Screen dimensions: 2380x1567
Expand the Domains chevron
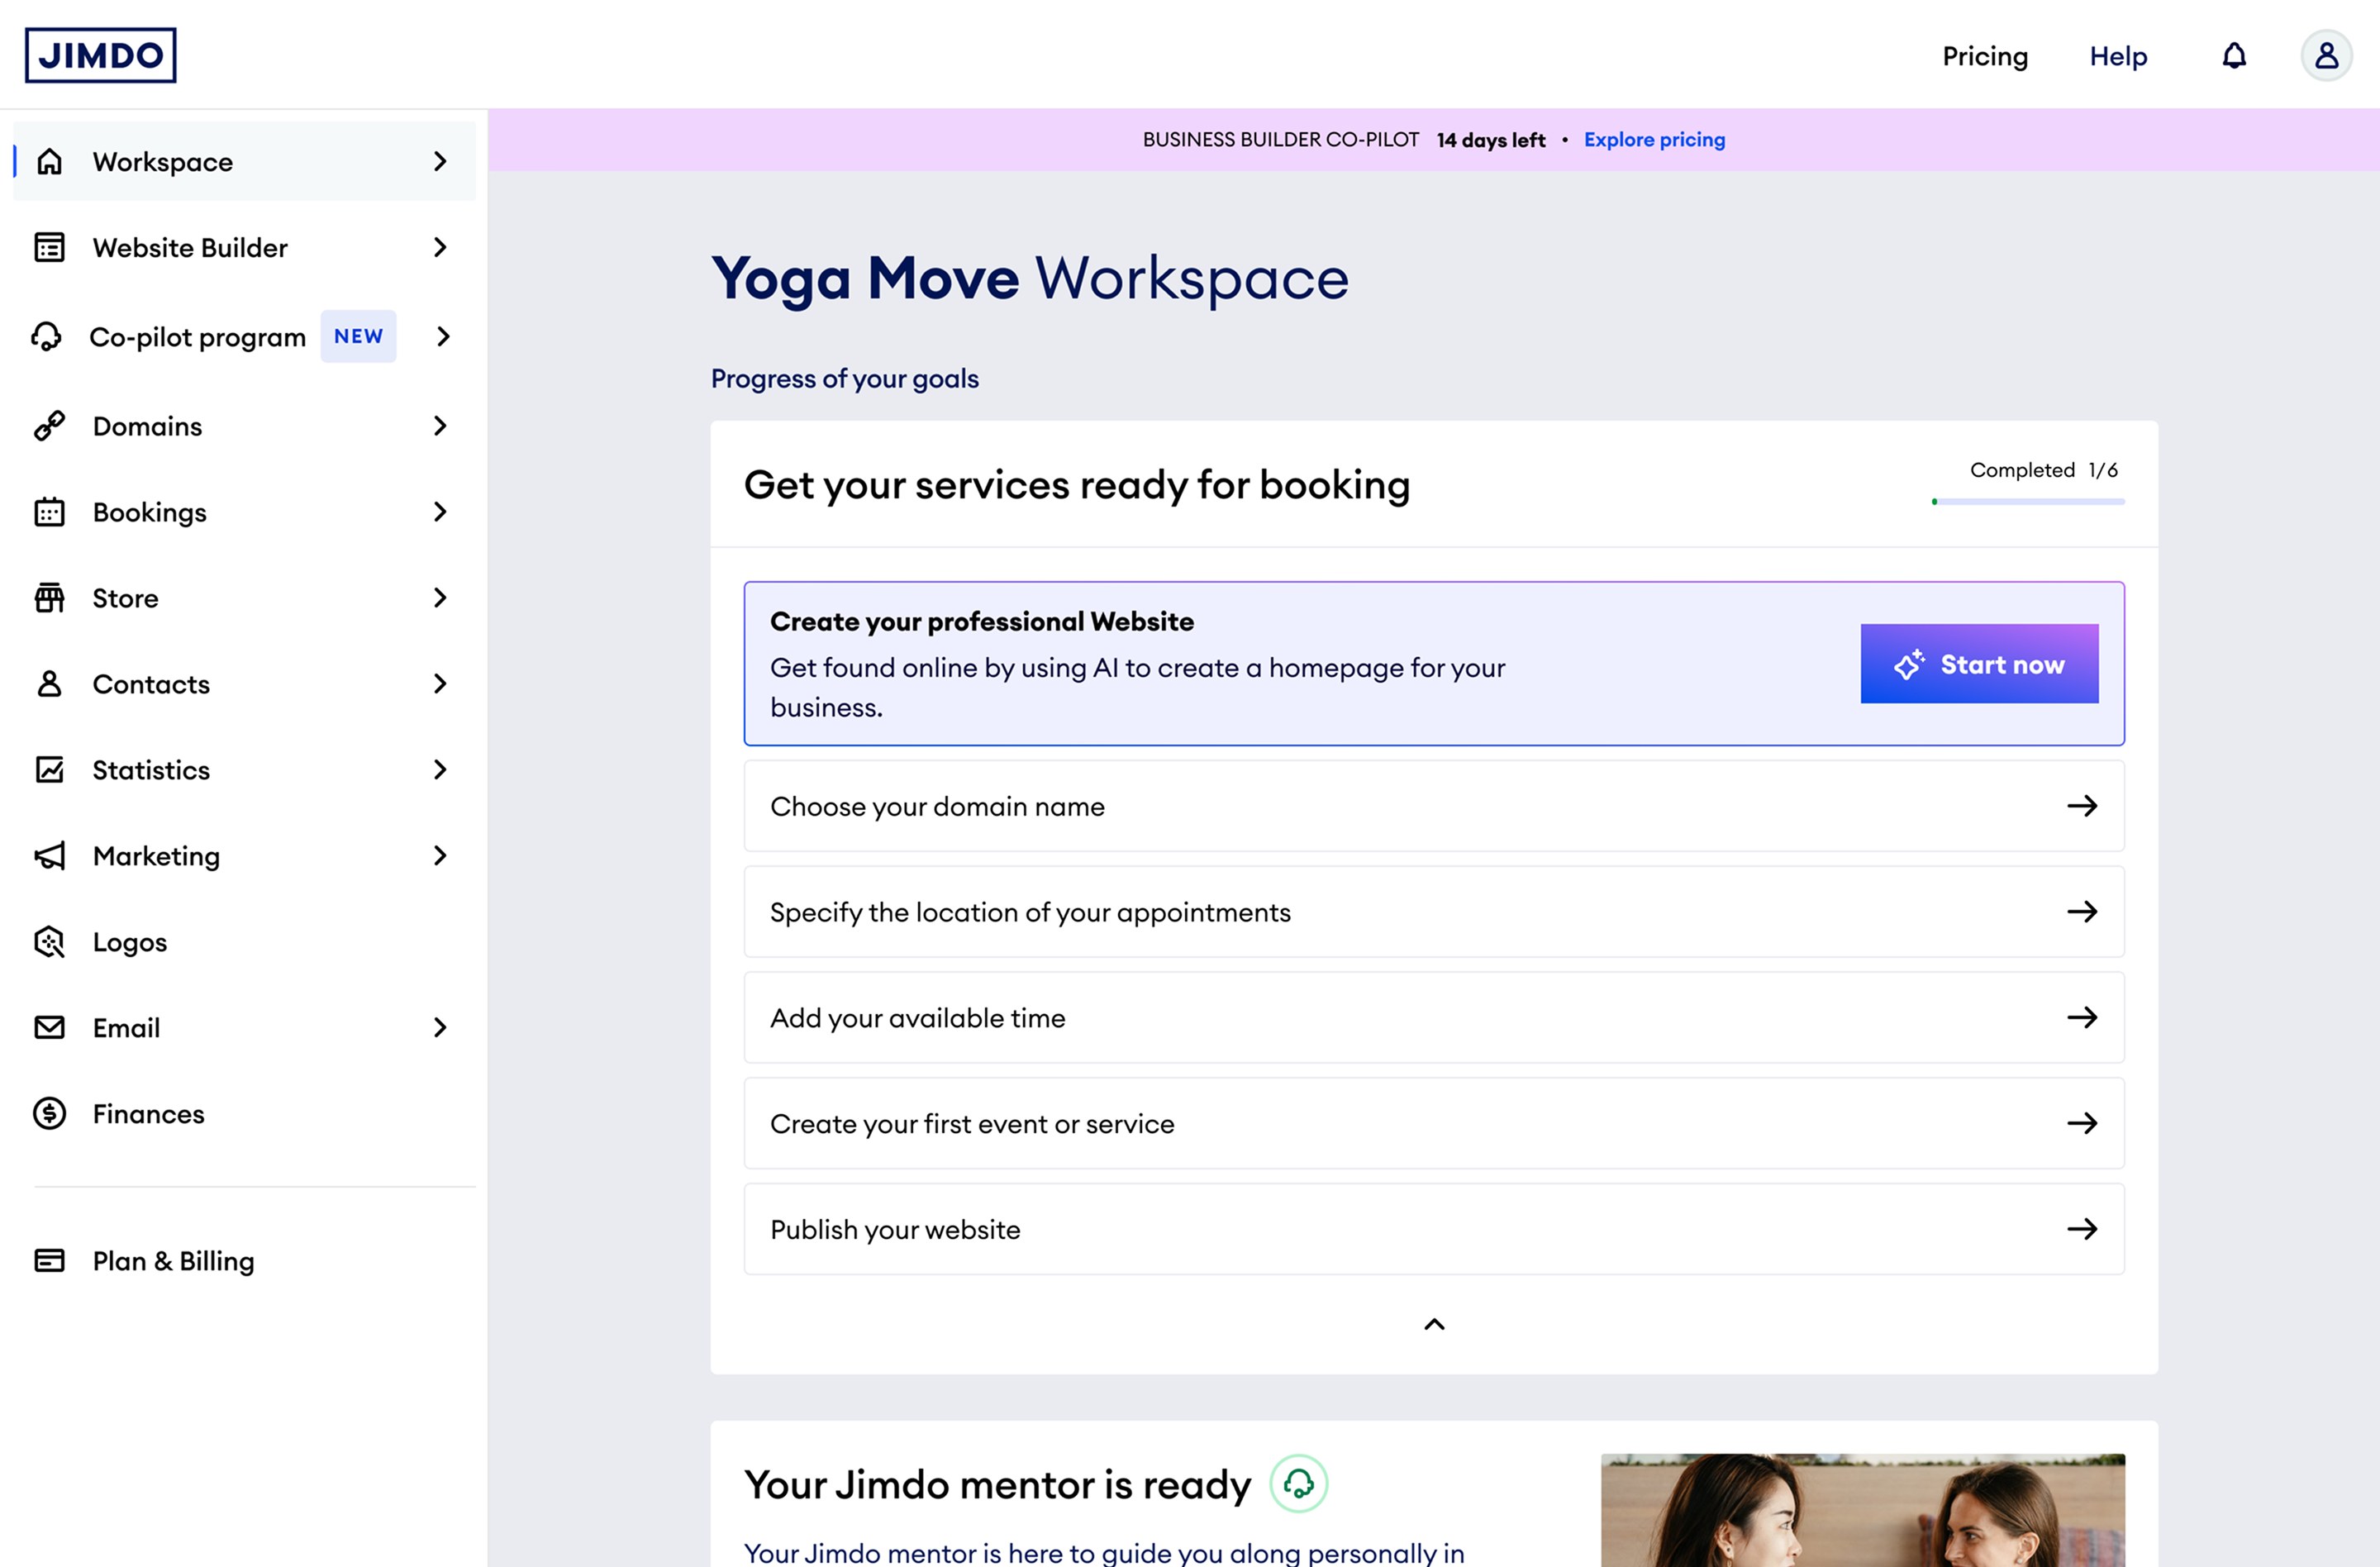point(440,425)
